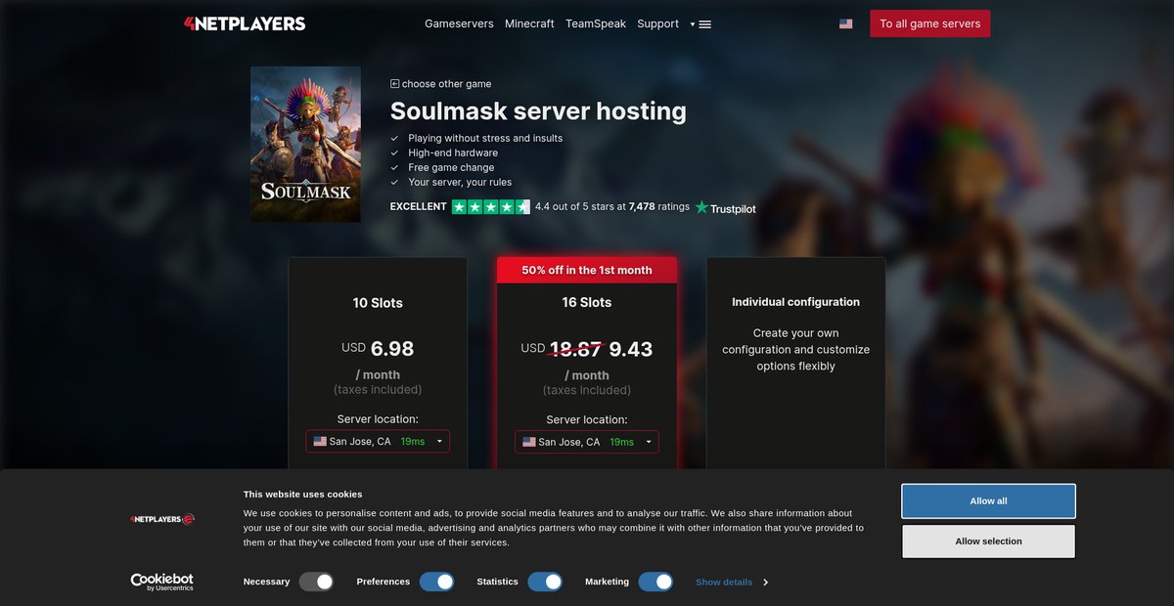The height and width of the screenshot is (606, 1174).
Task: Open server location dropdown for 16 Slots
Action: [x=587, y=442]
